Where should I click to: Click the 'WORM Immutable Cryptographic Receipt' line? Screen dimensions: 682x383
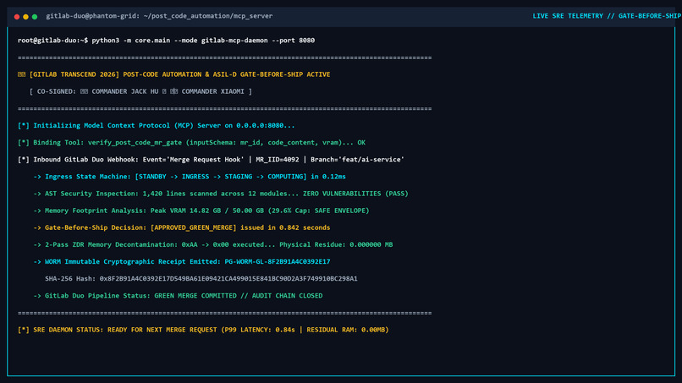click(182, 262)
